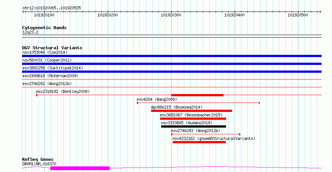Click the 101920200 ruler position
Viewport: 332px width, 172px height.
pos(107,15)
